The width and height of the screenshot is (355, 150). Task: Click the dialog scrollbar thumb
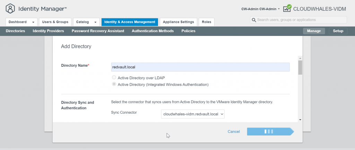300,67
